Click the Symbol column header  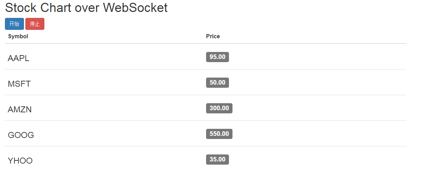click(x=18, y=36)
